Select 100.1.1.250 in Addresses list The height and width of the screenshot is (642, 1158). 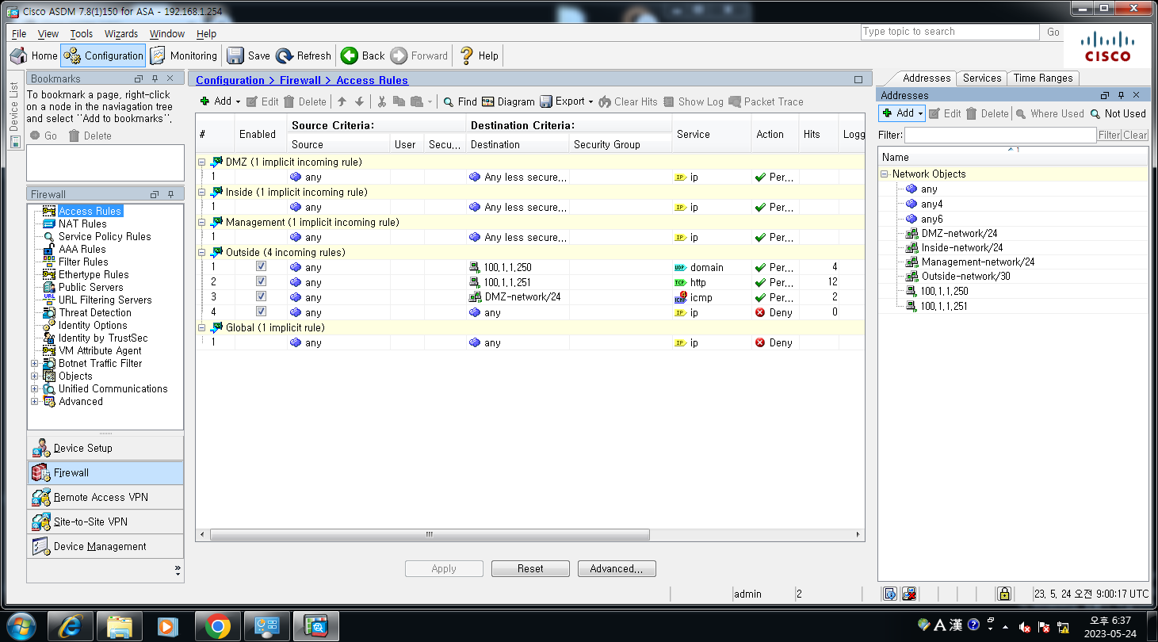pos(943,291)
